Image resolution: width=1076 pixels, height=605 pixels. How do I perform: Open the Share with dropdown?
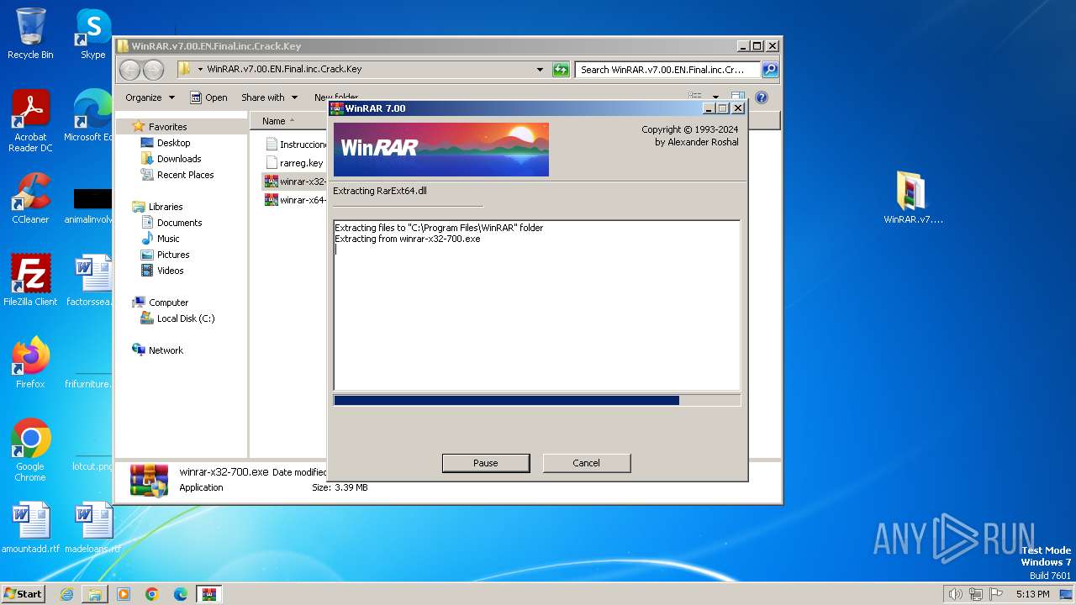(269, 97)
